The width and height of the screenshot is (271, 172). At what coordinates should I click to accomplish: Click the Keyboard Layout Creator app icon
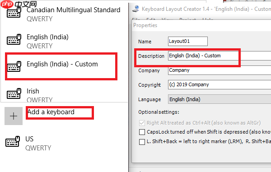(135, 9)
